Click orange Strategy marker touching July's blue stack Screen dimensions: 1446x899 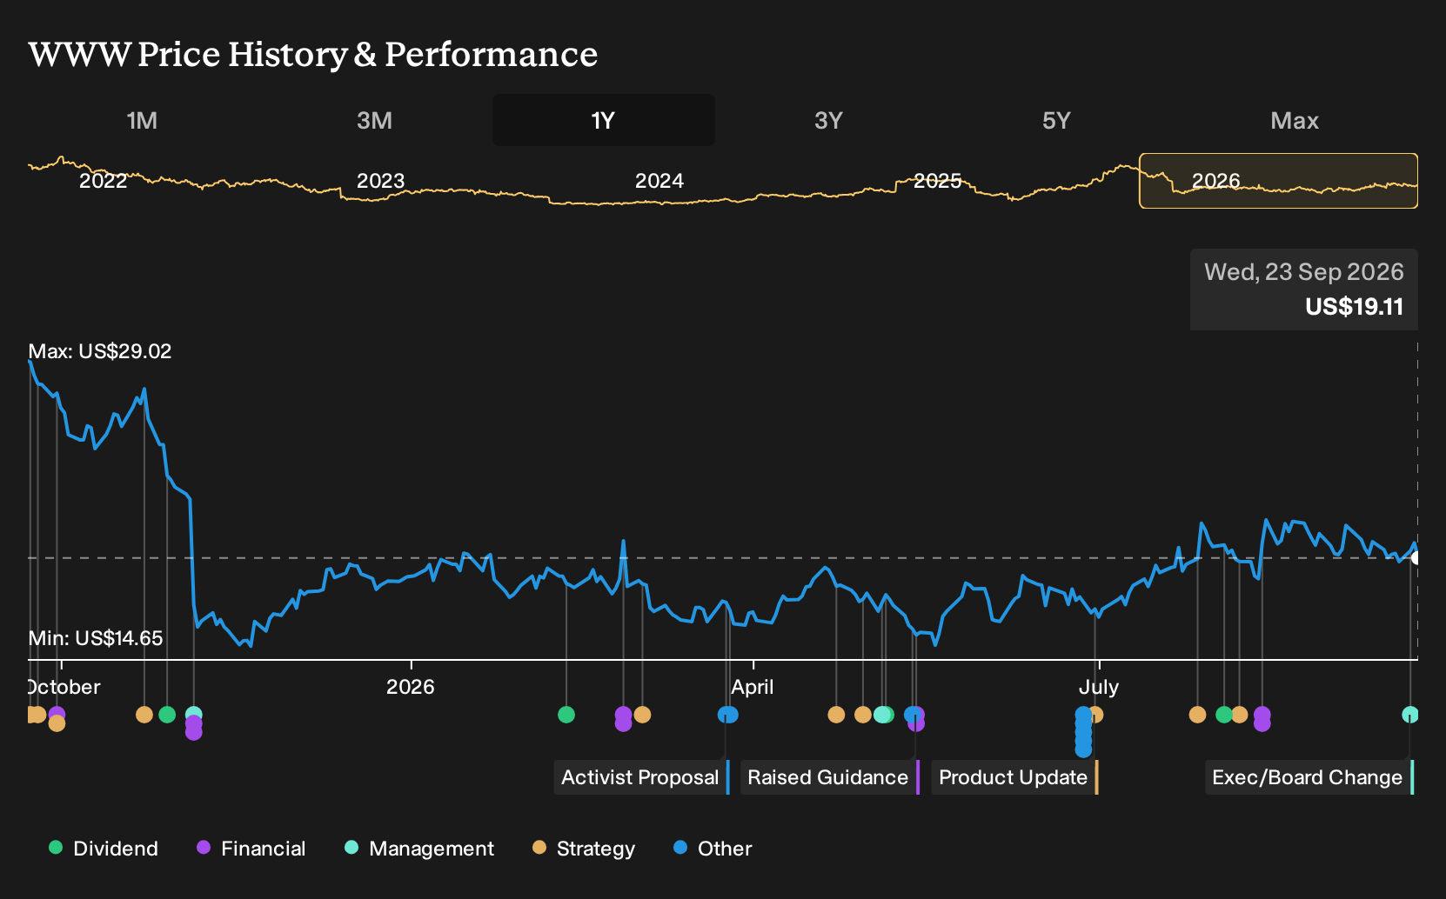pos(1097,715)
